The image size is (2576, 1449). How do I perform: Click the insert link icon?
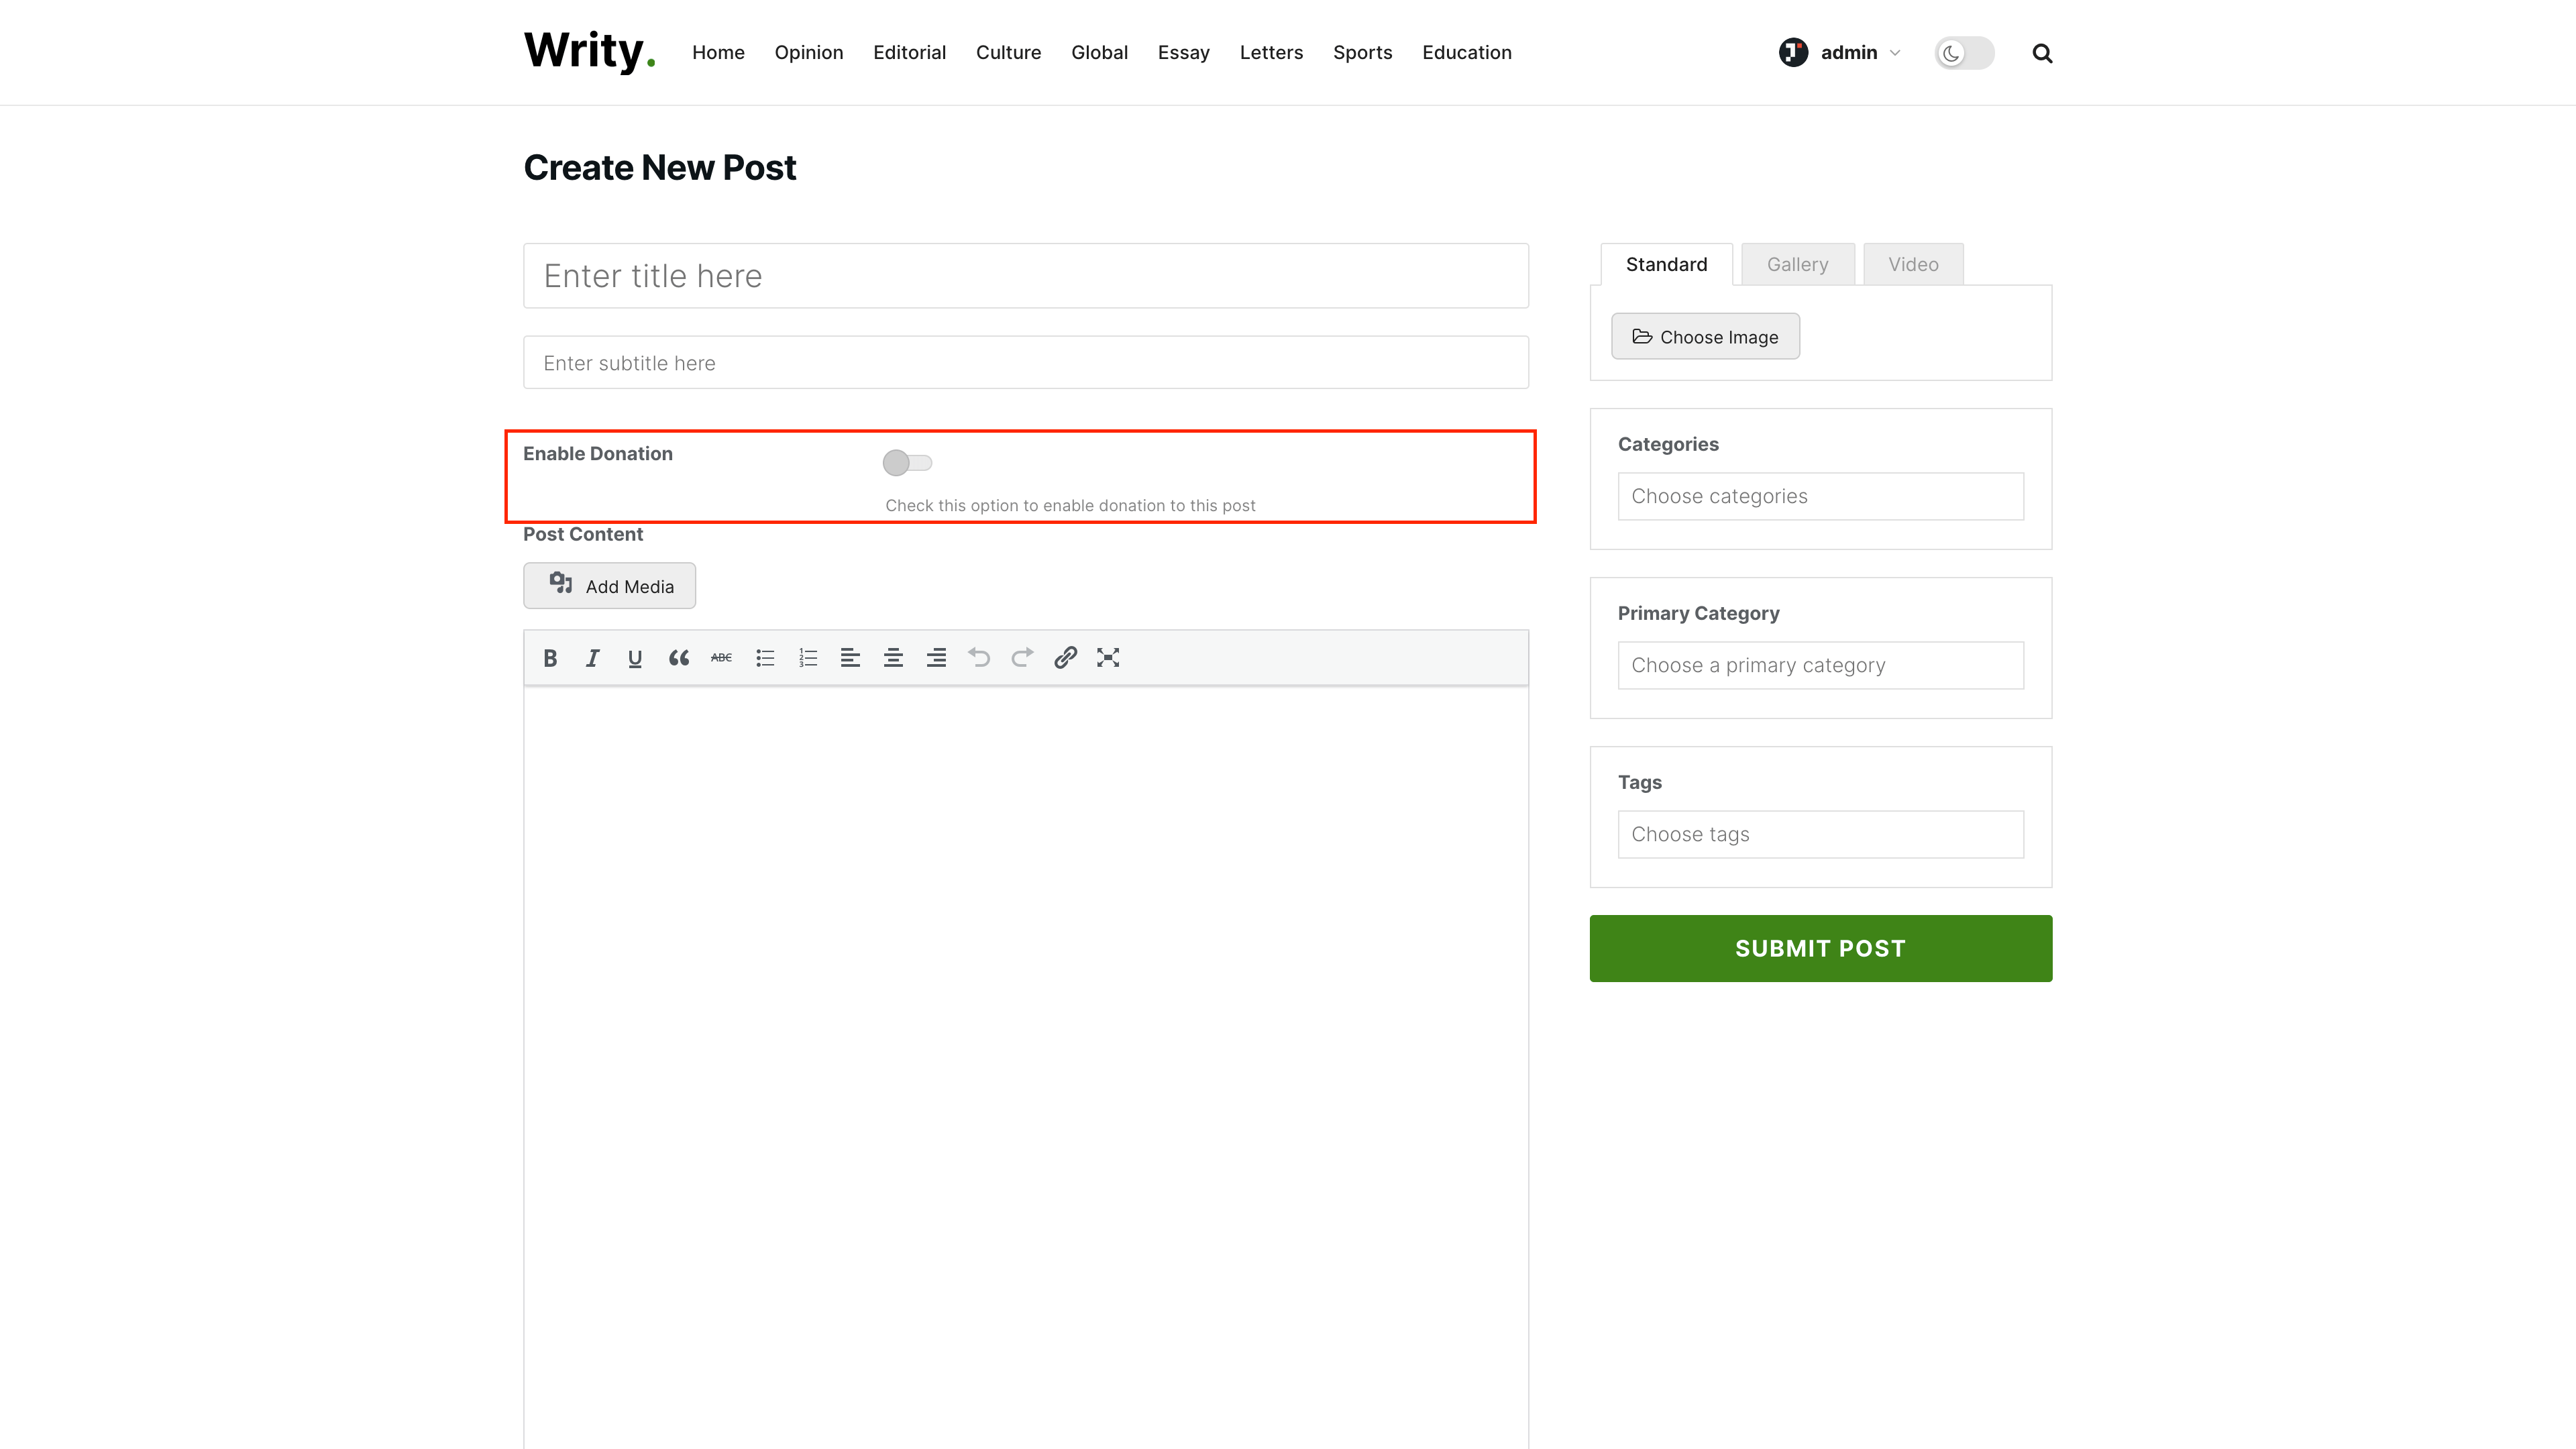(1065, 658)
